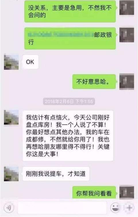This screenshot has width=138, height=217.
Task: Tap the 刚刚我说提车，才知道 bubble
Action: coord(56,174)
